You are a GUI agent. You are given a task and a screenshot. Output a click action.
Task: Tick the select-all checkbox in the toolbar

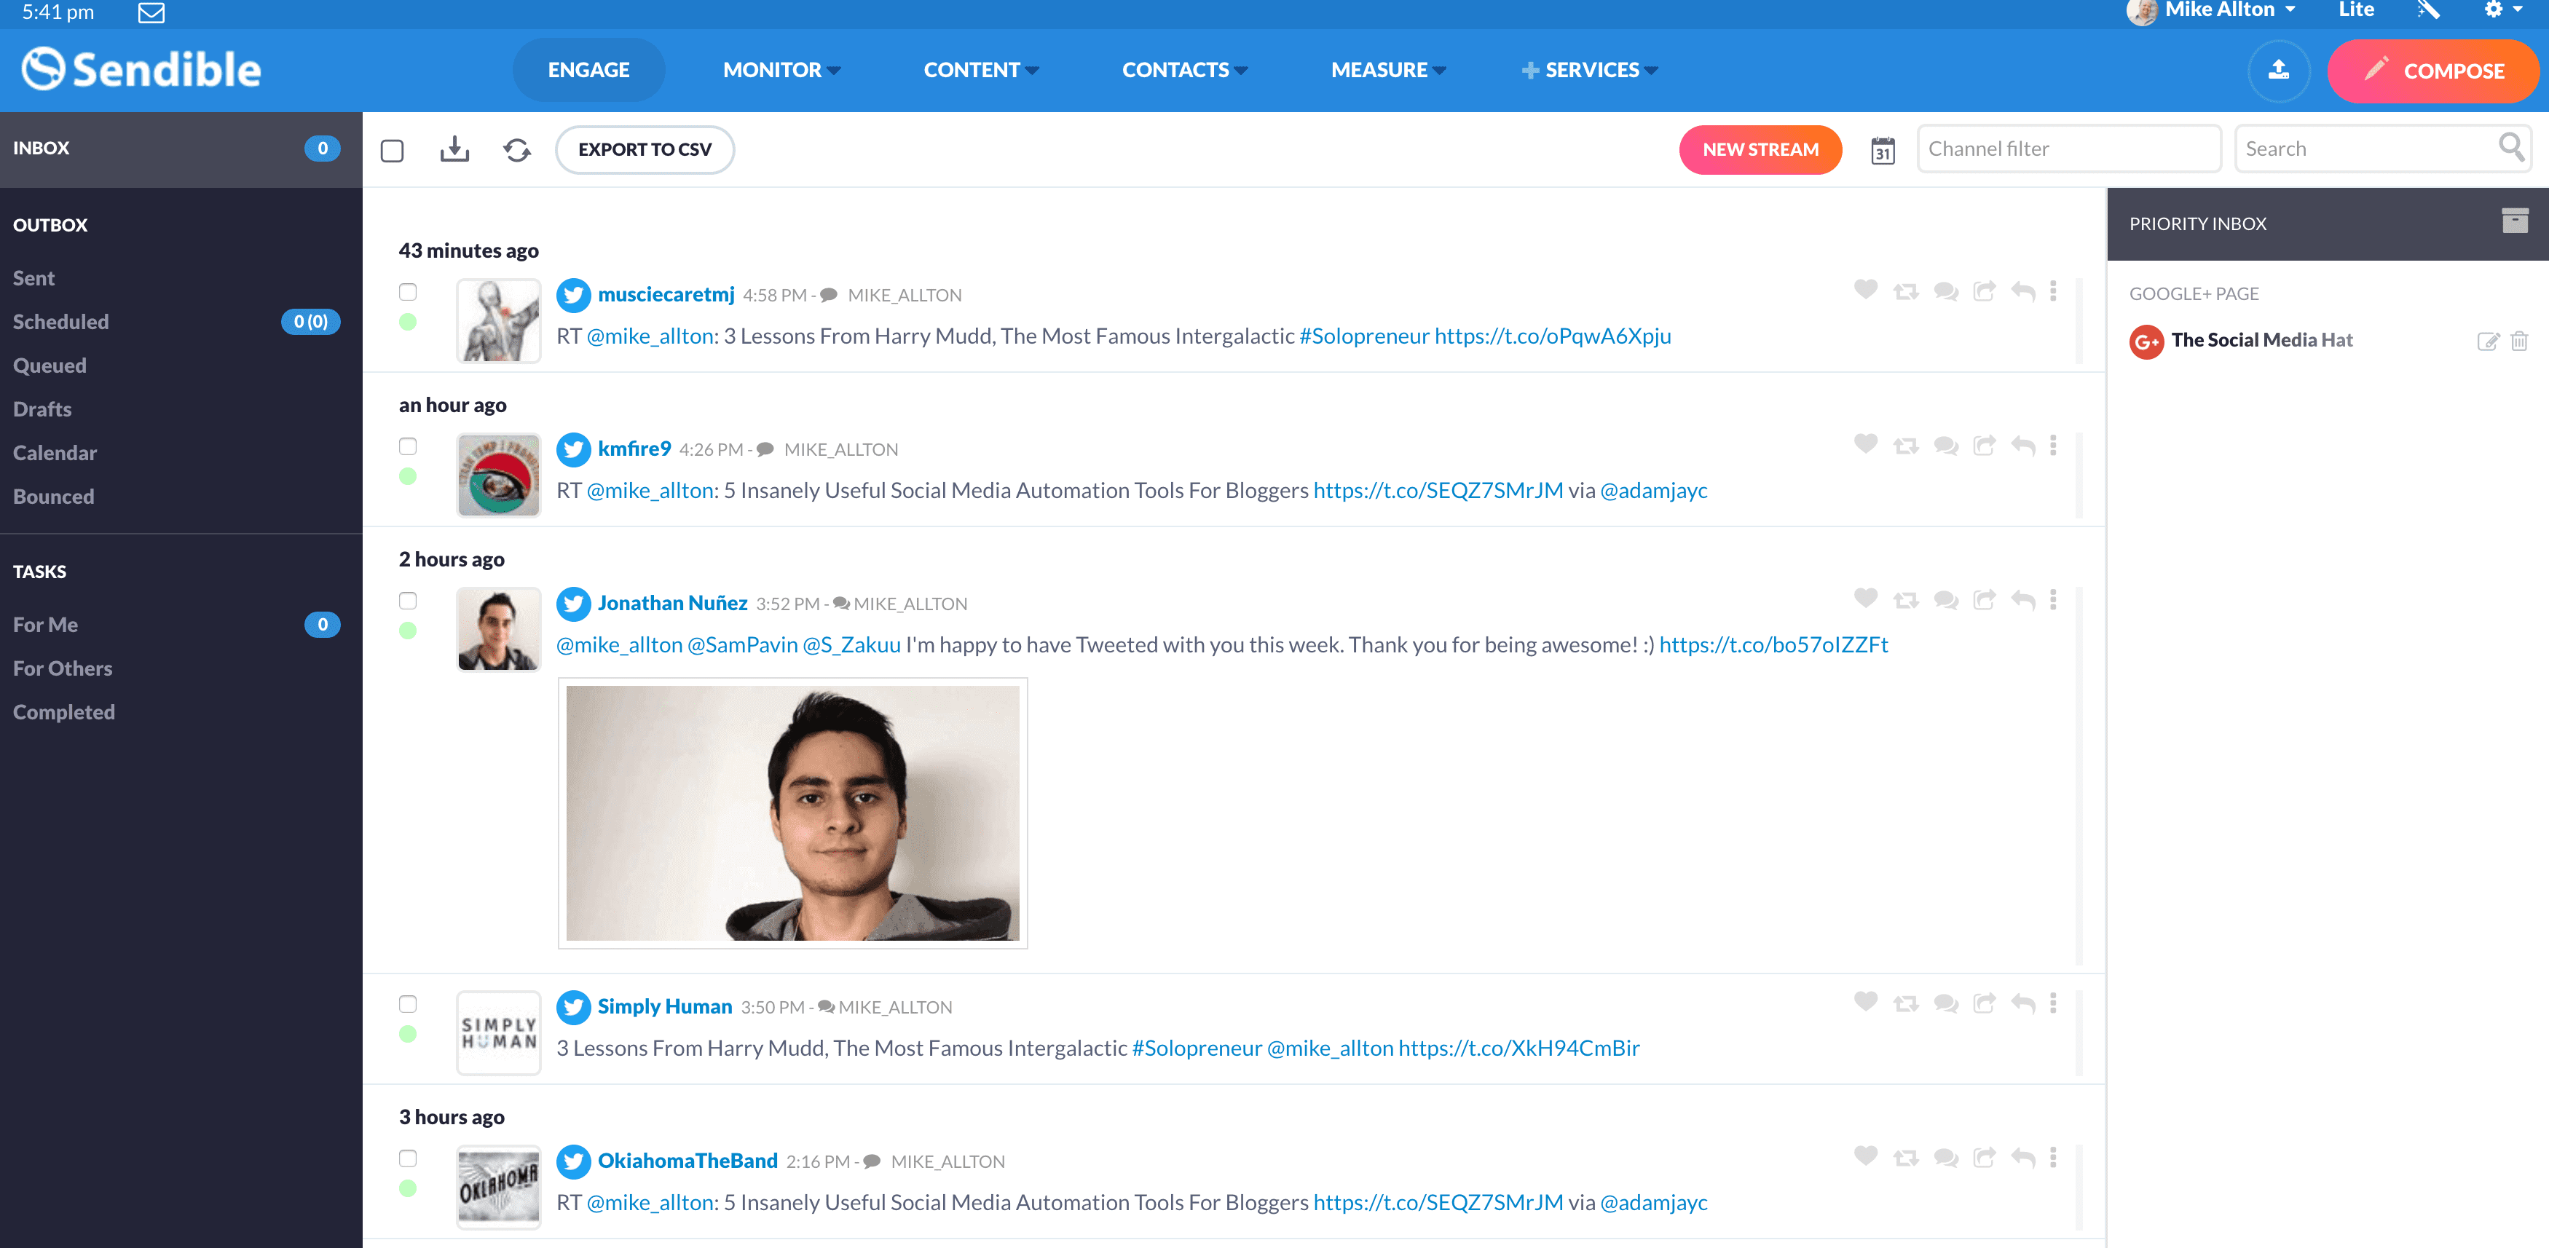pos(392,150)
